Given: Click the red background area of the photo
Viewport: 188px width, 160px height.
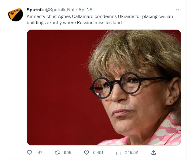Looking at the screenshot, I should click(x=55, y=76).
